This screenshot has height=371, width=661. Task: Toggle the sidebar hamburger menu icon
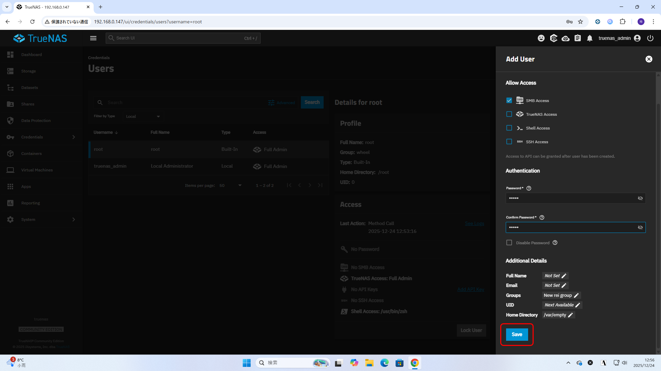click(93, 38)
